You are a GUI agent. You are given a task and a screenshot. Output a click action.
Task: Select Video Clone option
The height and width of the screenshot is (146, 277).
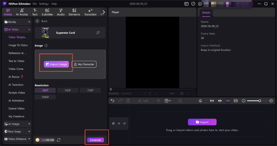click(16, 69)
